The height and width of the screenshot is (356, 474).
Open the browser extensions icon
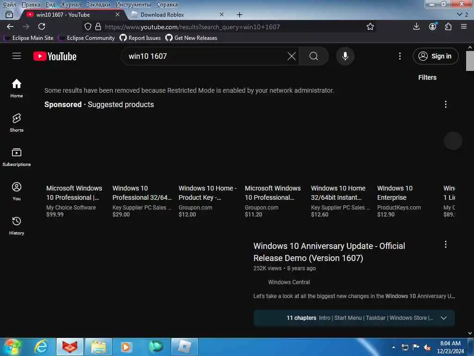pyautogui.click(x=448, y=26)
